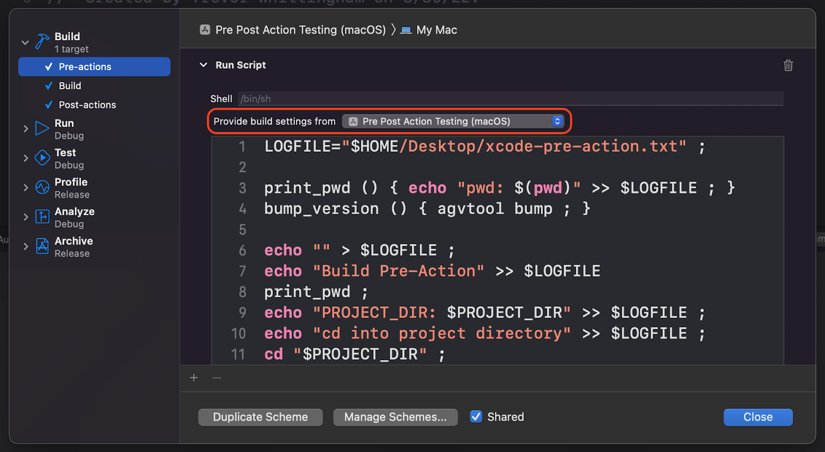Click the Shell path input field
825x452 pixels.
pos(510,99)
